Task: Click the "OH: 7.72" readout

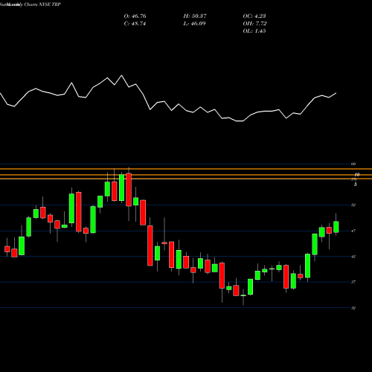Action: (254, 24)
